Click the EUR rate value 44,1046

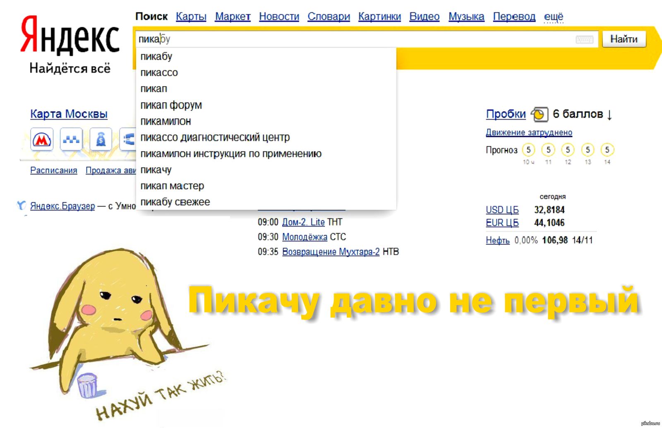click(x=549, y=222)
